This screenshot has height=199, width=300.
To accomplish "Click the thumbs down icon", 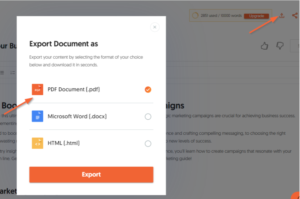I will 280,46.
